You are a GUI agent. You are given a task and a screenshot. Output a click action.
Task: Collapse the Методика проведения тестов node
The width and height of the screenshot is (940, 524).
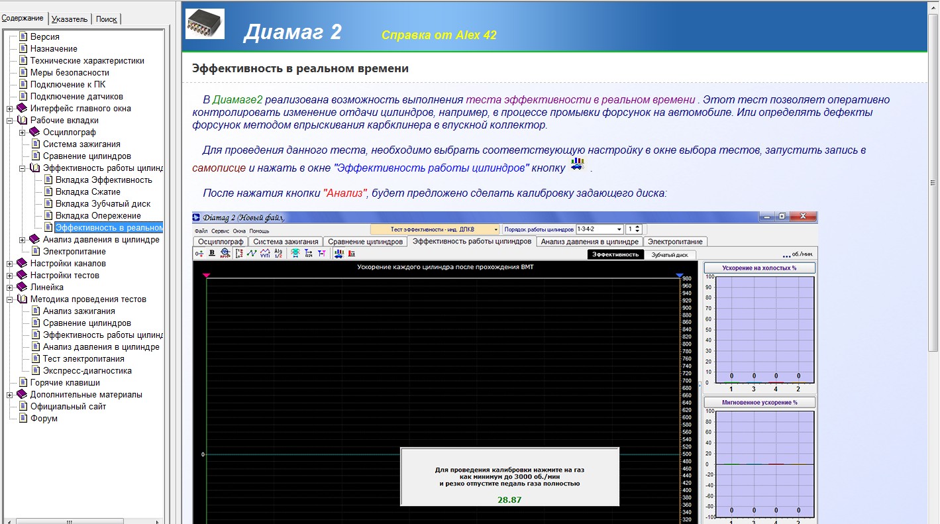10,299
